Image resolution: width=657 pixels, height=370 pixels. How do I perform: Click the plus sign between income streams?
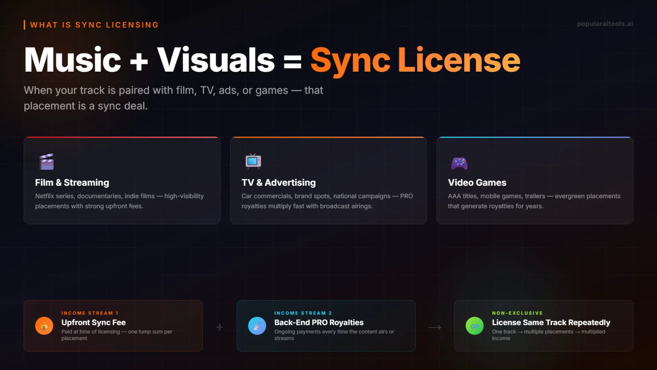(x=220, y=327)
